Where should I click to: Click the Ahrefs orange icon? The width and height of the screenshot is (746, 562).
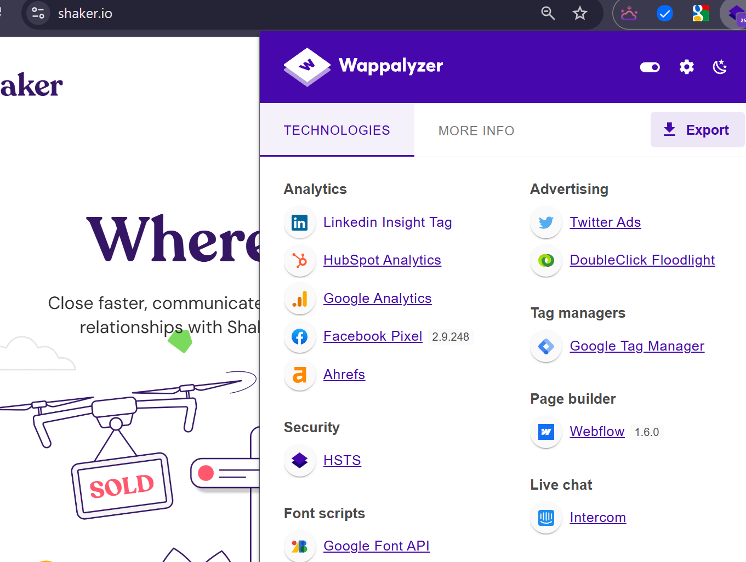click(300, 375)
